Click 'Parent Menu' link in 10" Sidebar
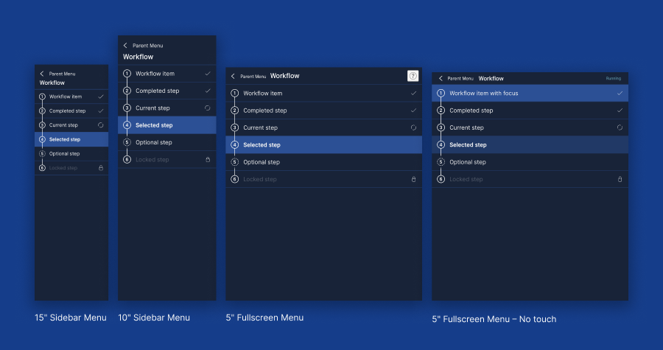This screenshot has height=350, width=663. coord(147,46)
